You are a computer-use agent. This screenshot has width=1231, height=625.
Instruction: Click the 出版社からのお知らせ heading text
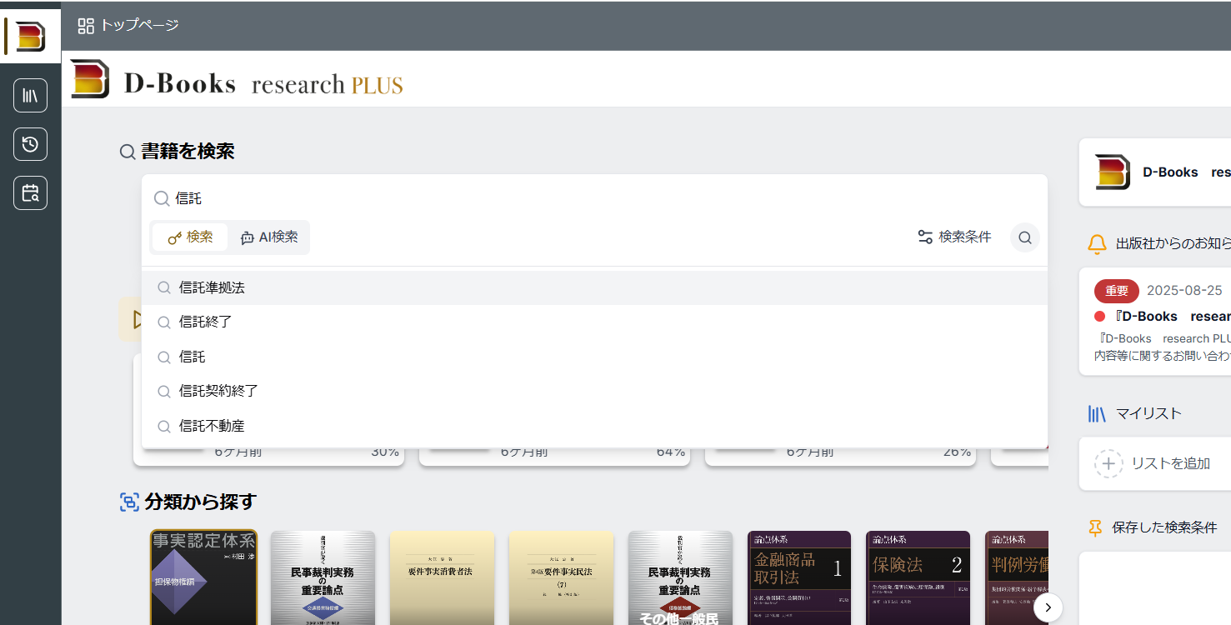1173,244
